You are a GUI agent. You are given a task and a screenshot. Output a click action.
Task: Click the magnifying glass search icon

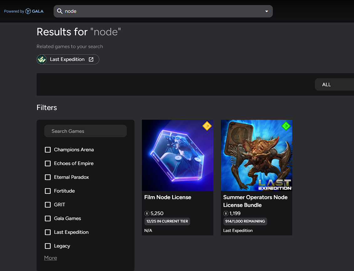[60, 11]
